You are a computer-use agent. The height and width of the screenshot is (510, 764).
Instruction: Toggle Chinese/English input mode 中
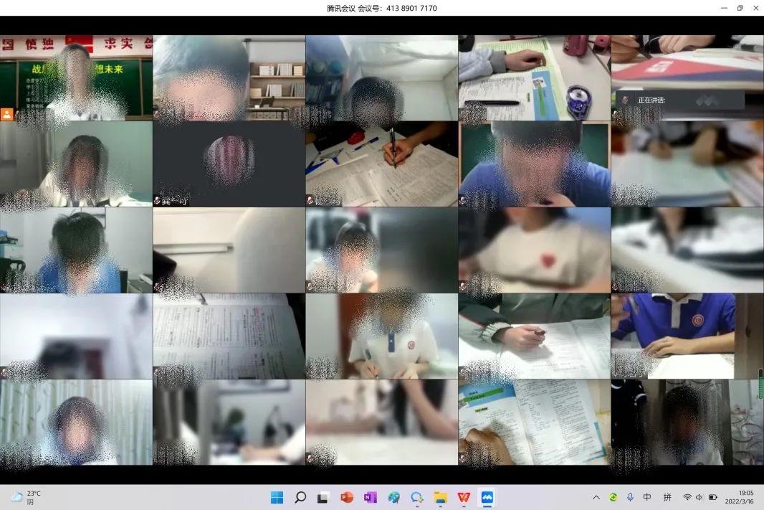pos(647,497)
